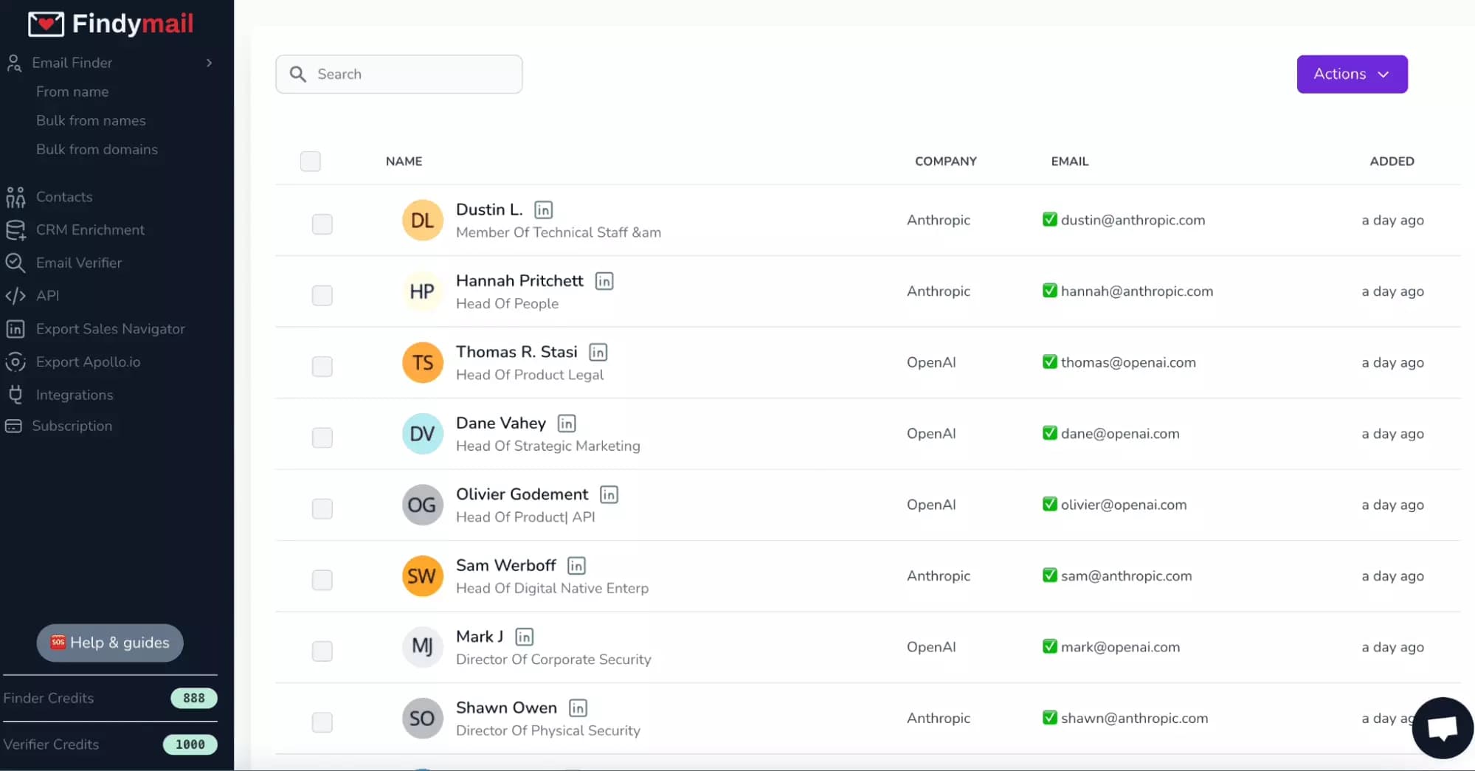Screen dimensions: 1475x771
Task: Select Hannah Pritchett's row checkbox
Action: click(322, 295)
